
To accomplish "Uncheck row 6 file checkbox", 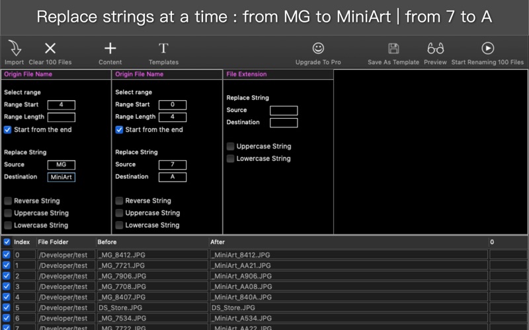I will click(7, 318).
